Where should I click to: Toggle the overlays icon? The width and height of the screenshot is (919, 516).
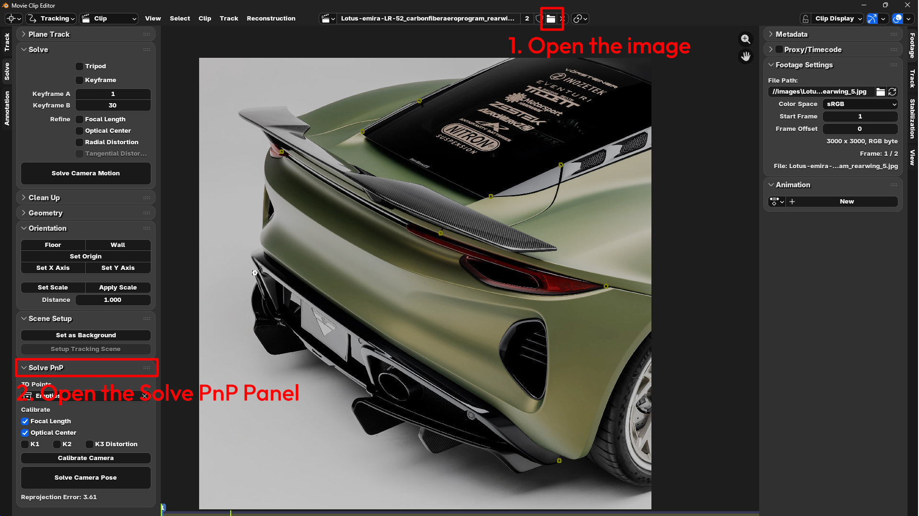pos(897,19)
